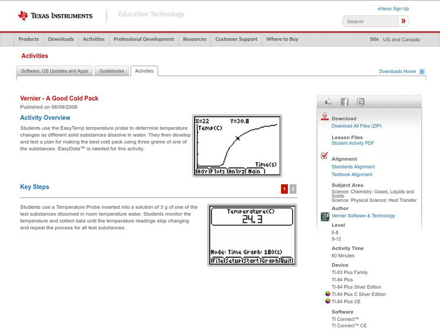
Task: Click the TI Connect™ CE software entry
Action: point(349,326)
